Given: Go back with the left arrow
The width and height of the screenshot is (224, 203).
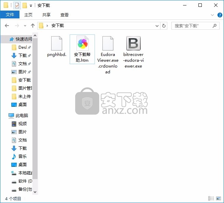Looking at the screenshot, I should 7,26.
